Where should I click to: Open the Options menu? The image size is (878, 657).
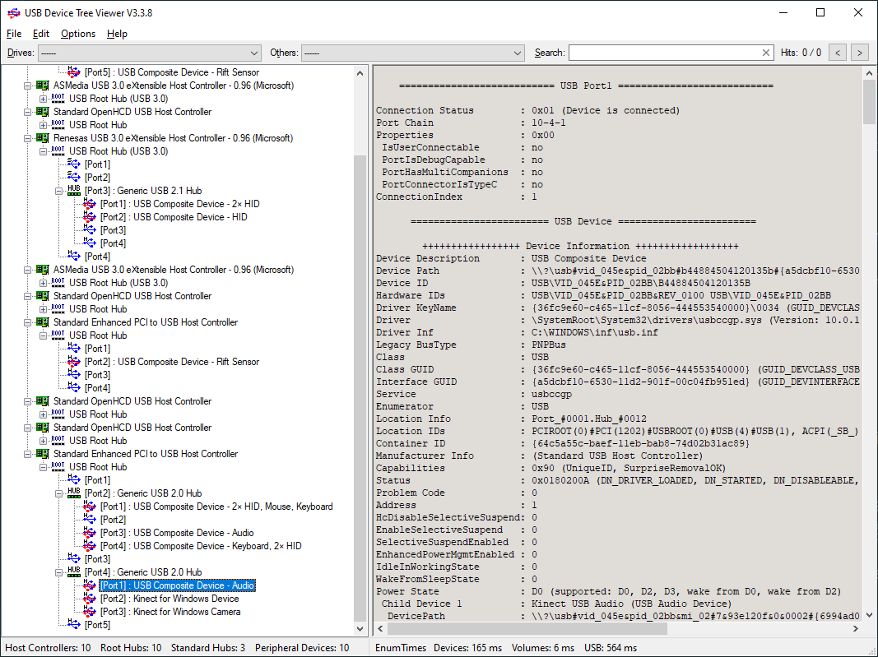[x=78, y=34]
